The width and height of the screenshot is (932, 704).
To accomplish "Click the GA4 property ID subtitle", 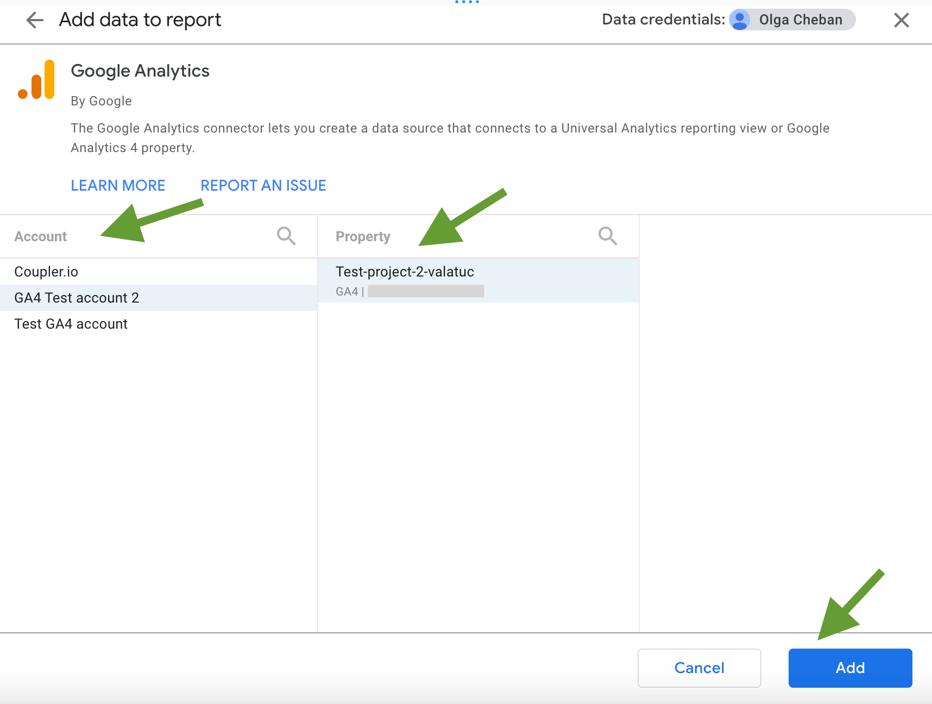I will pos(410,292).
